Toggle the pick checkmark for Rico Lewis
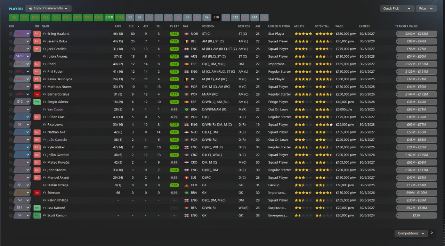This screenshot has height=246, width=445. pos(11,124)
